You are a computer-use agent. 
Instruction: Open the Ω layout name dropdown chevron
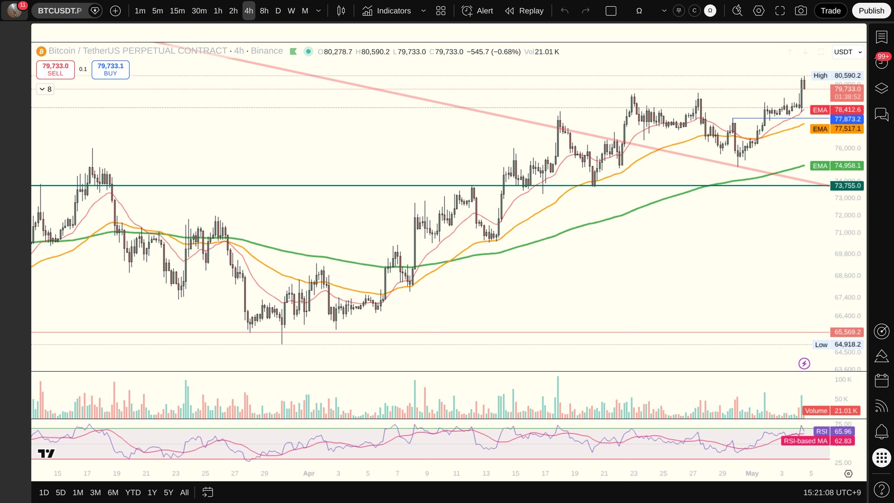pyautogui.click(x=664, y=11)
